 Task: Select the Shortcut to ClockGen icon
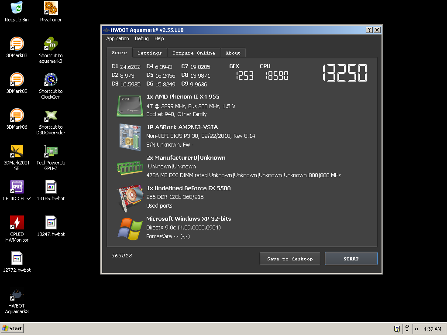tap(51, 86)
